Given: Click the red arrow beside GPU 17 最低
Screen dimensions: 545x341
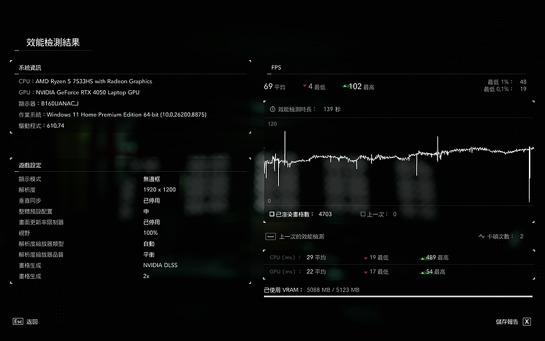Looking at the screenshot, I should 365,273.
